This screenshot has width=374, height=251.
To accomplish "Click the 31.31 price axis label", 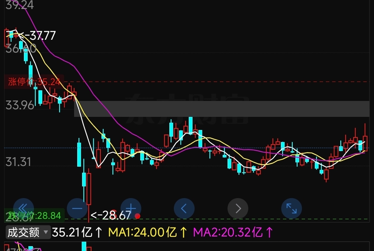I will point(18,162).
